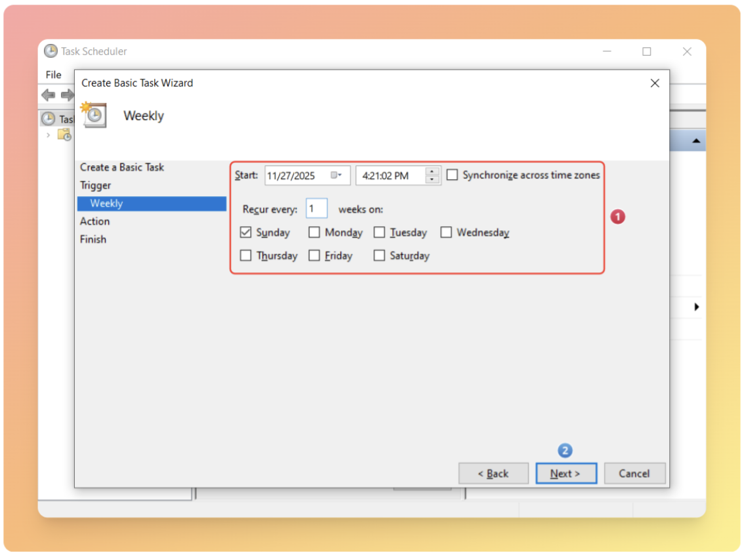Open the Start date calendar dropdown
744x559 pixels.
336,175
